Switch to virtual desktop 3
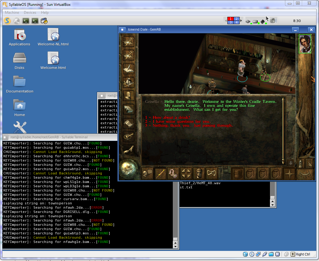319x261 pixels. [230, 22]
